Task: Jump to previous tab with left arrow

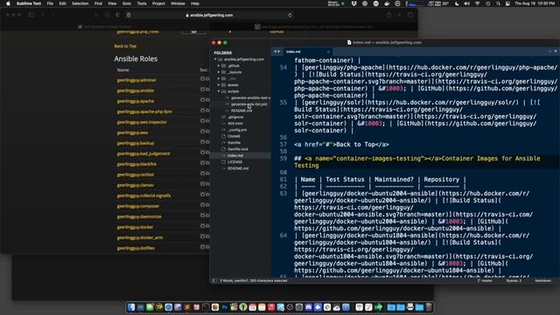Action: coord(275,52)
